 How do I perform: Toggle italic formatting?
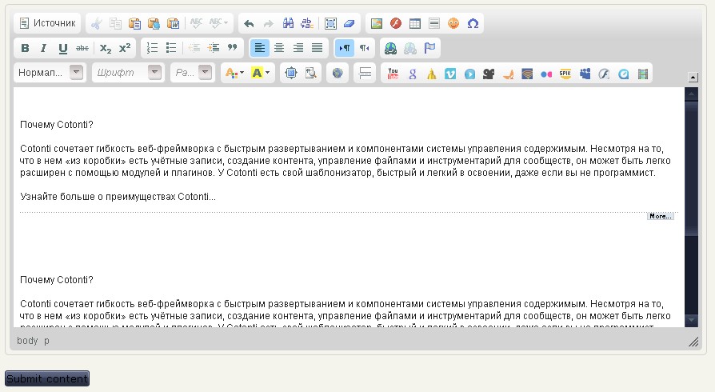click(44, 48)
